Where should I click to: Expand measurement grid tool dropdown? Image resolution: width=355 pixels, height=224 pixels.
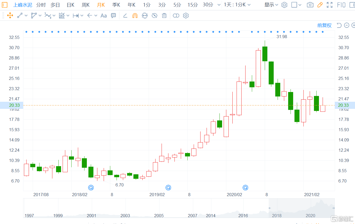pyautogui.click(x=68, y=16)
